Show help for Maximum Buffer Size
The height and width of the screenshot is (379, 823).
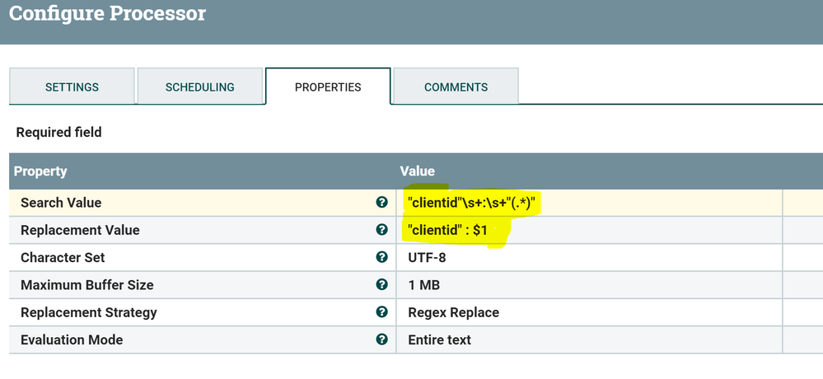click(x=381, y=284)
